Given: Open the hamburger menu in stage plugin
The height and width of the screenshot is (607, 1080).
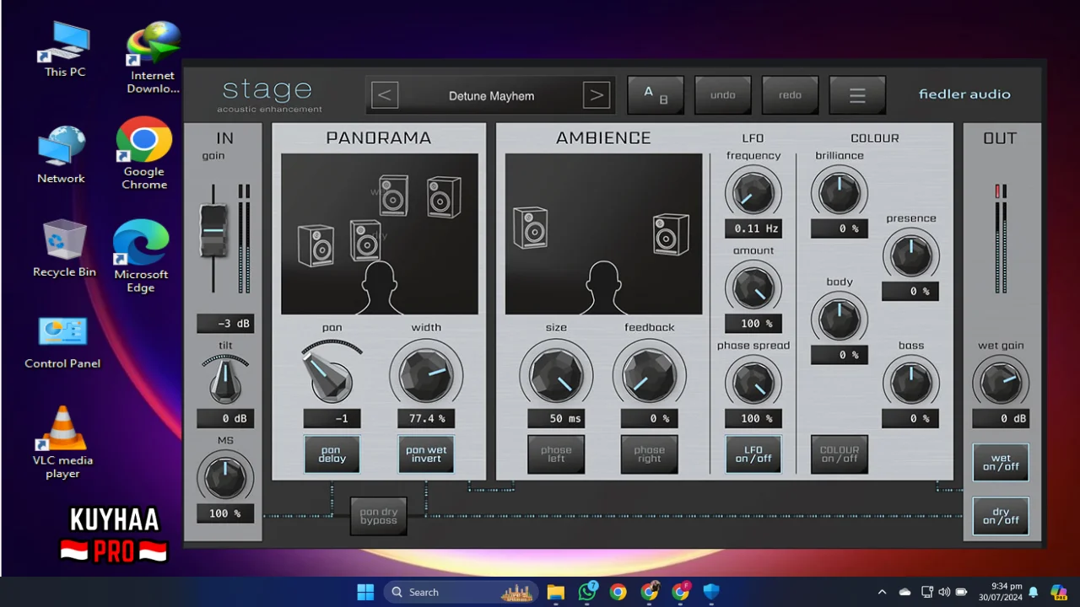Looking at the screenshot, I should click(x=857, y=95).
